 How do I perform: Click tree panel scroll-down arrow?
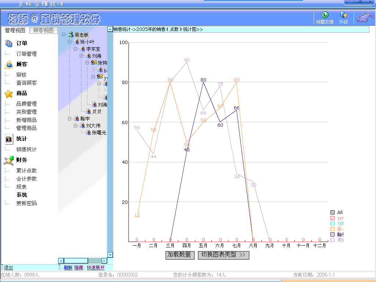110,255
